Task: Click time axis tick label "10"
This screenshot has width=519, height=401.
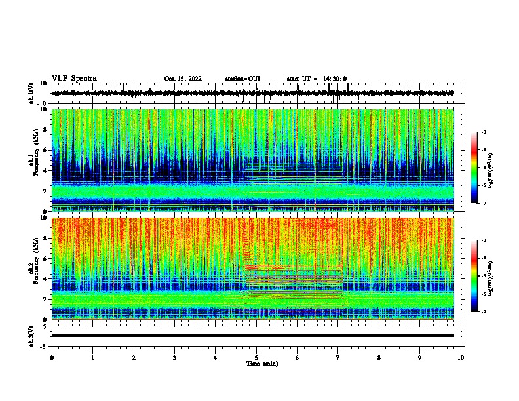Action: tap(461, 358)
